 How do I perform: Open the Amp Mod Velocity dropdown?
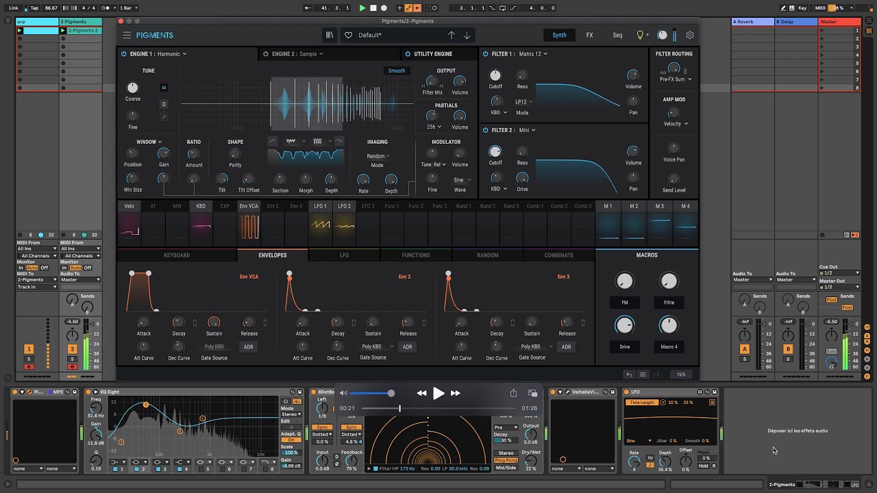pyautogui.click(x=676, y=124)
